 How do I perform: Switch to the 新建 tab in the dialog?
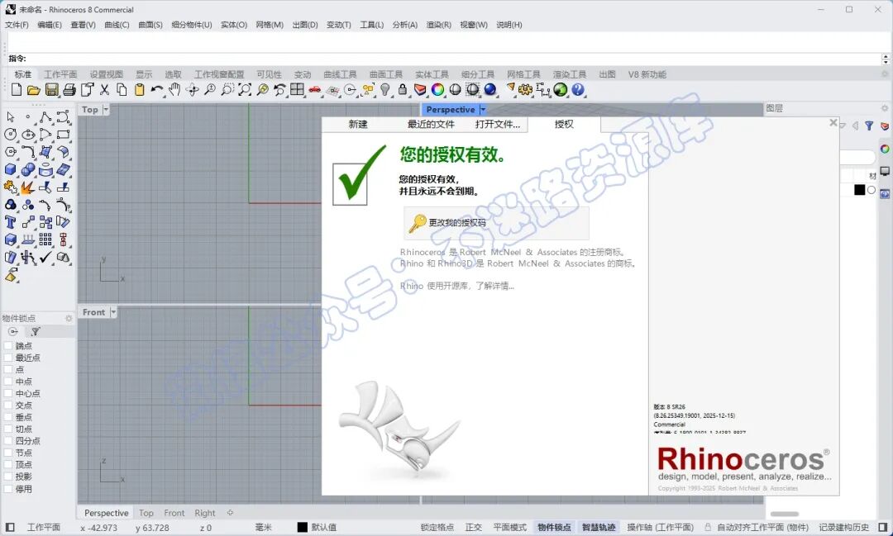(358, 124)
